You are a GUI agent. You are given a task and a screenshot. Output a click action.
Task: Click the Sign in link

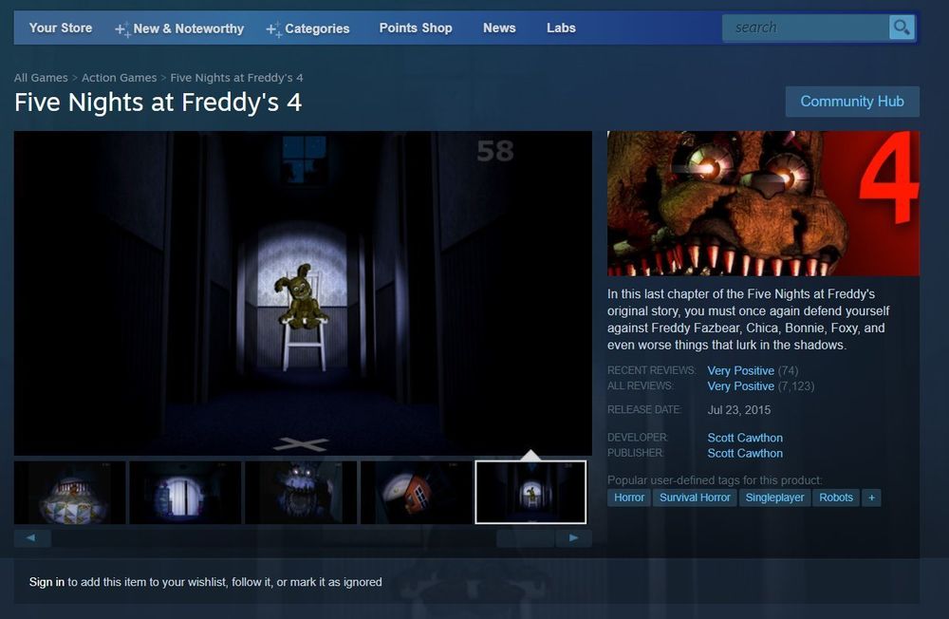(47, 582)
